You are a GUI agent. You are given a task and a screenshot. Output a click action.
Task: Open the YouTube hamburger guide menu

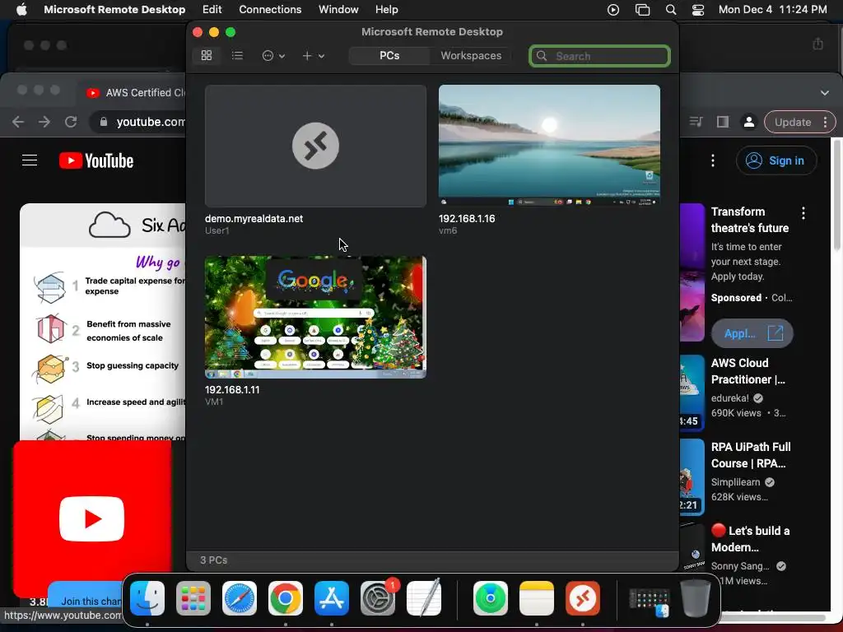pos(30,160)
